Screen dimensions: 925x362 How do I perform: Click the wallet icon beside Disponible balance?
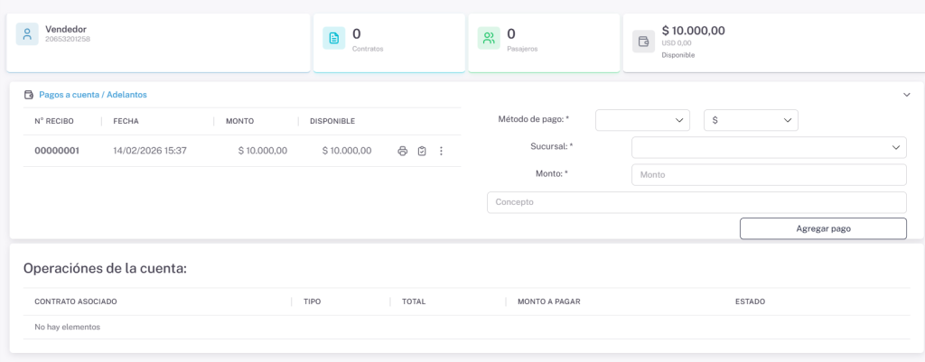643,42
